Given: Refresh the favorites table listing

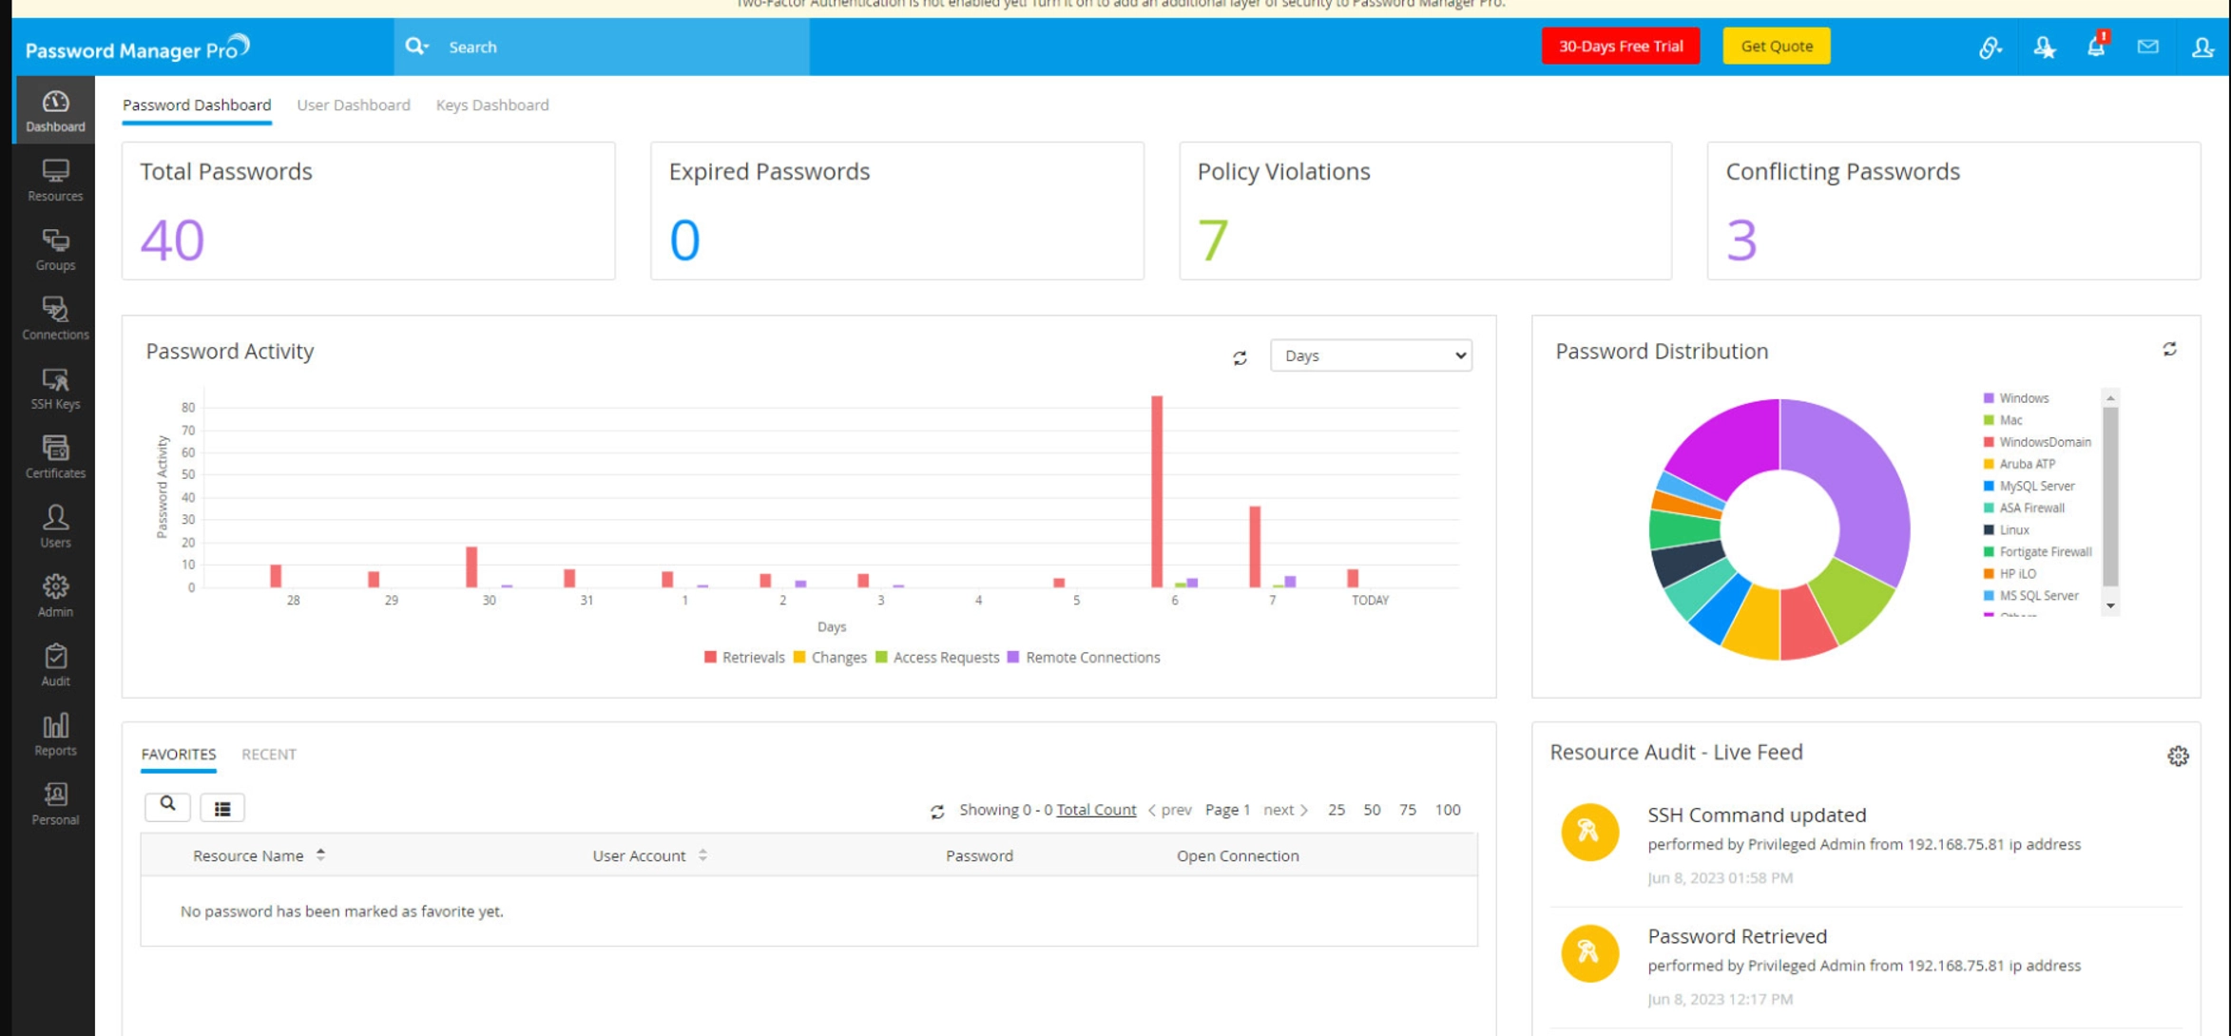Looking at the screenshot, I should (937, 811).
